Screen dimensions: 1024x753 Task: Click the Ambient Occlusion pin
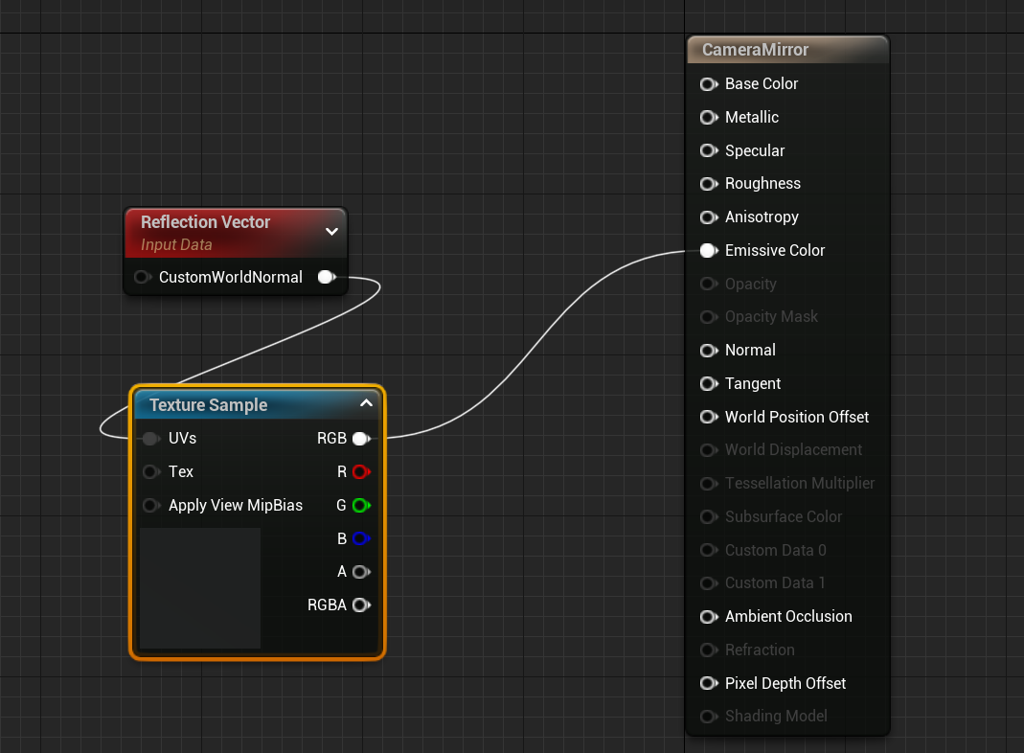(x=709, y=617)
